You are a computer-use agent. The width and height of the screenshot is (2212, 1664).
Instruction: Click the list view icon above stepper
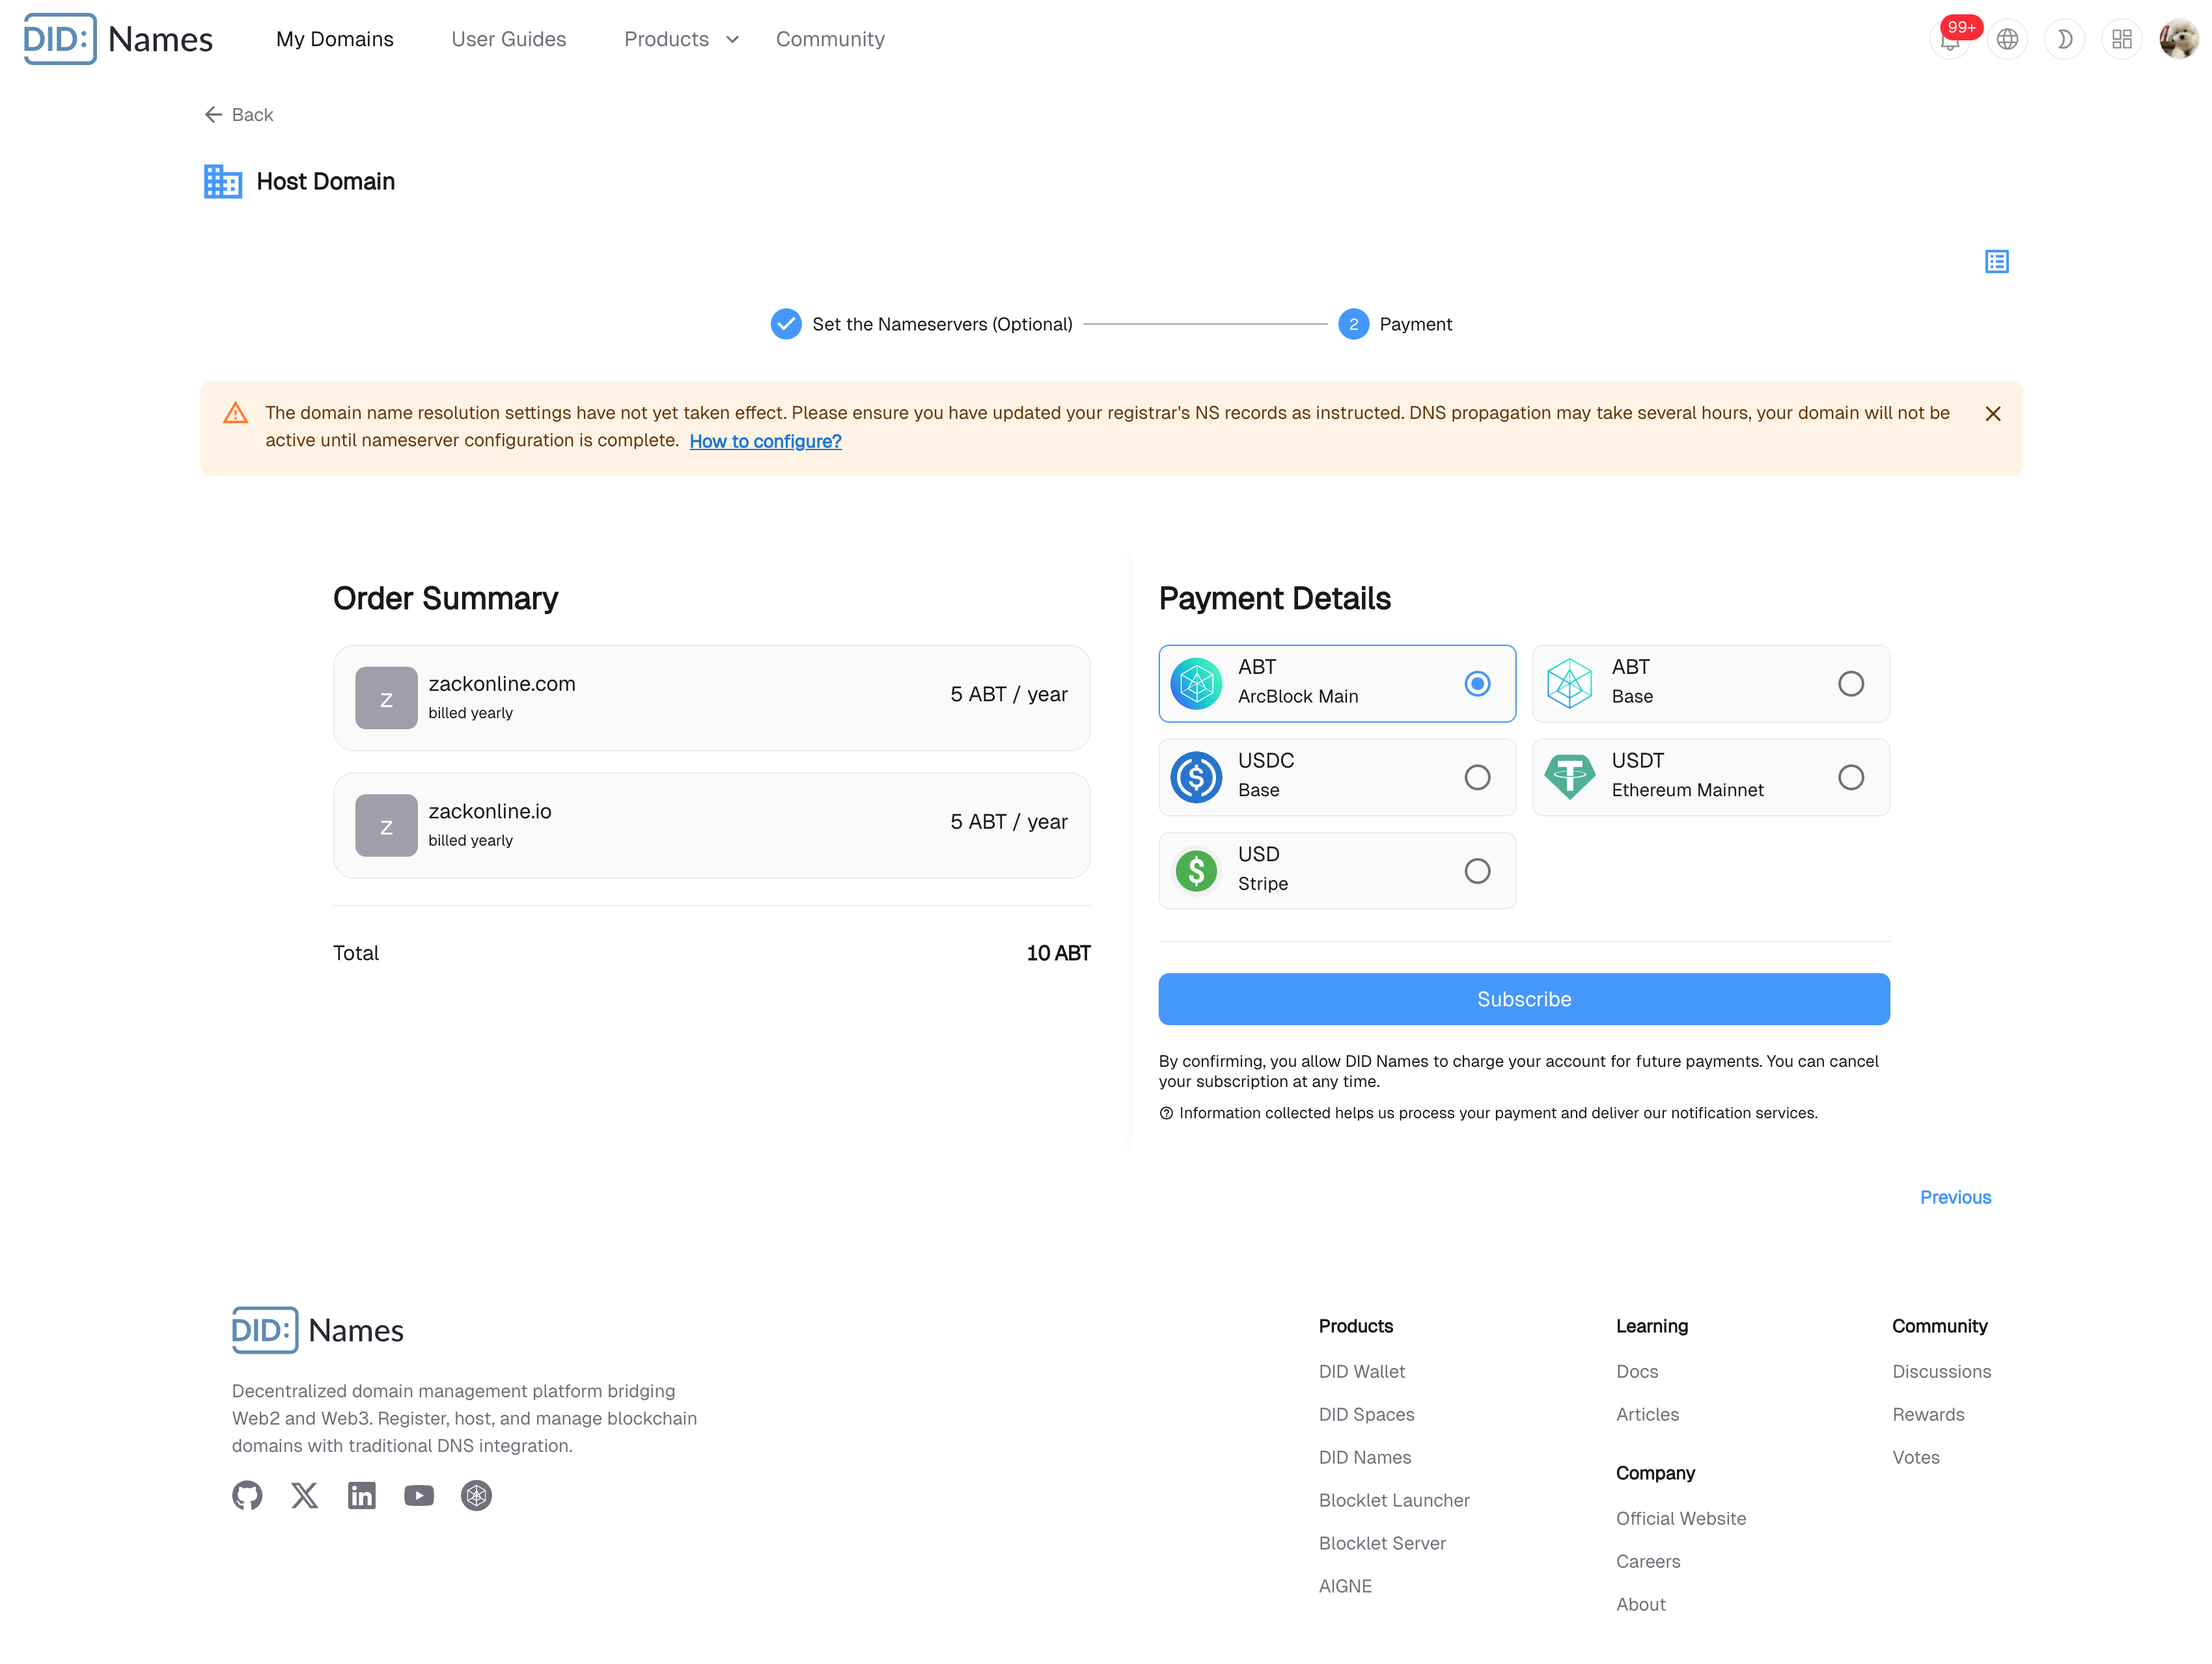point(1996,262)
